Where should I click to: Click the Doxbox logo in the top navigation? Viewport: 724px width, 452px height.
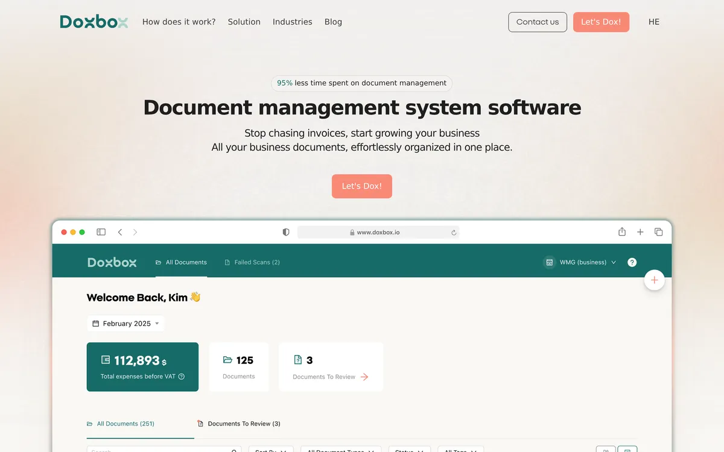coord(94,22)
